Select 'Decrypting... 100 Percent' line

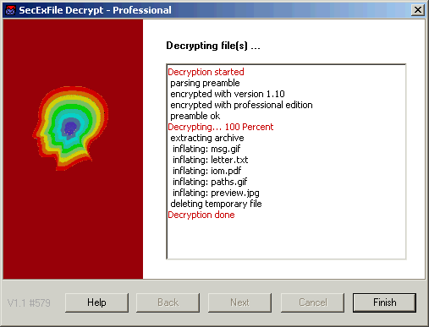click(221, 127)
